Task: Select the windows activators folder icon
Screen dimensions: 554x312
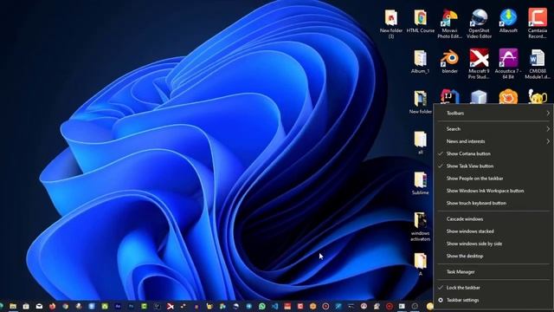Action: (420, 226)
